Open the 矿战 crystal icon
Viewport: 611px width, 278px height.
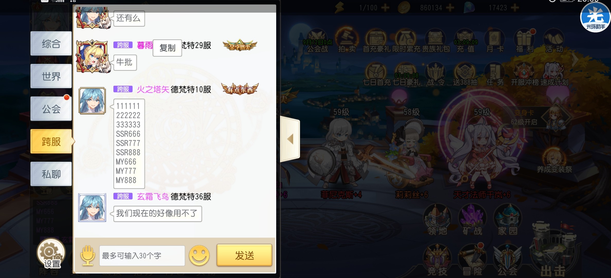click(472, 220)
